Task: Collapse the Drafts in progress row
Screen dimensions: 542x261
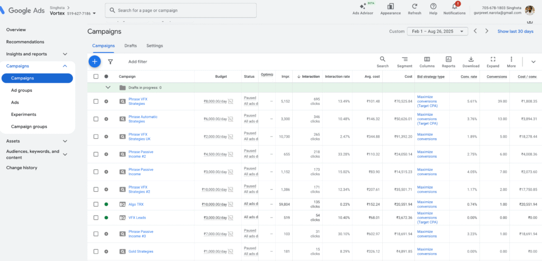Action: (108, 87)
